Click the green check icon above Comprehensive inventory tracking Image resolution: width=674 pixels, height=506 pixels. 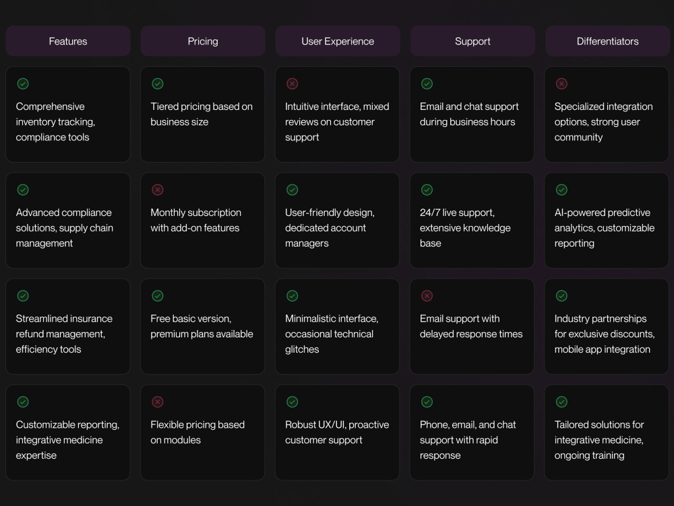[23, 84]
